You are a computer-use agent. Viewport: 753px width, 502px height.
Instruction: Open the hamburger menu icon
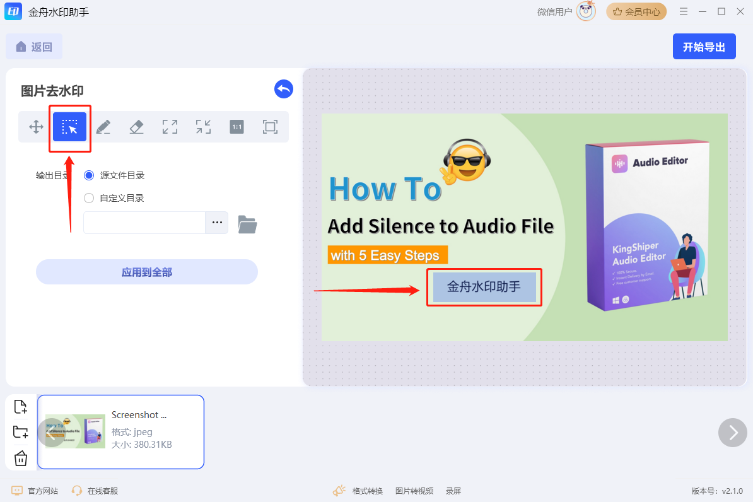tap(684, 11)
